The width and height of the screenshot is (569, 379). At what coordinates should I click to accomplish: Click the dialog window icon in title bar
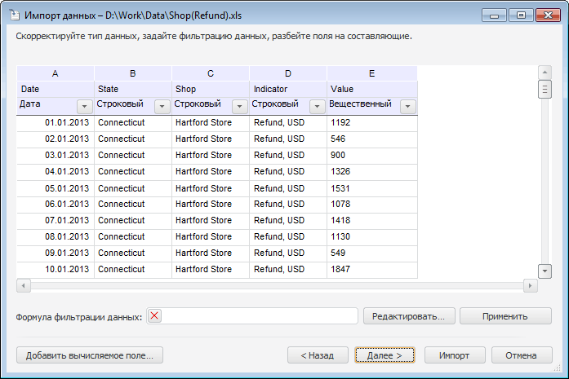click(x=14, y=14)
